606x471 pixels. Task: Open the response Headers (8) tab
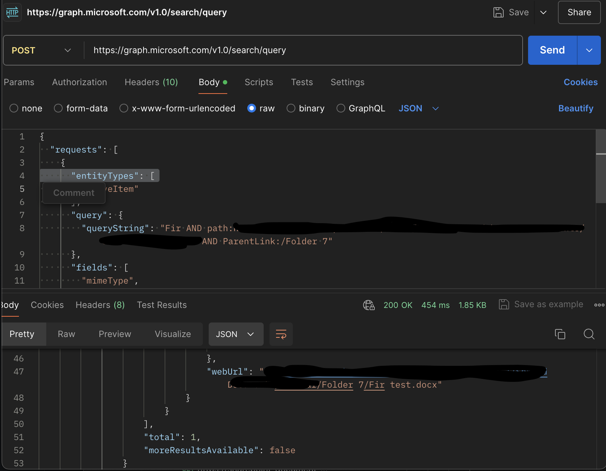100,305
